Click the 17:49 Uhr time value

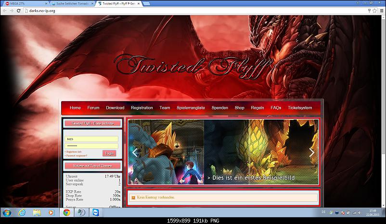click(x=112, y=176)
